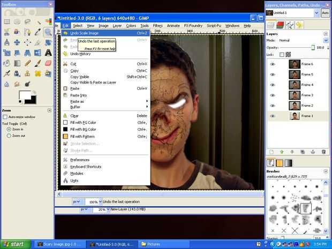Viewport: 332px width, 249px height.
Task: Adjust the layer Opacity slider
Action: coord(298,48)
